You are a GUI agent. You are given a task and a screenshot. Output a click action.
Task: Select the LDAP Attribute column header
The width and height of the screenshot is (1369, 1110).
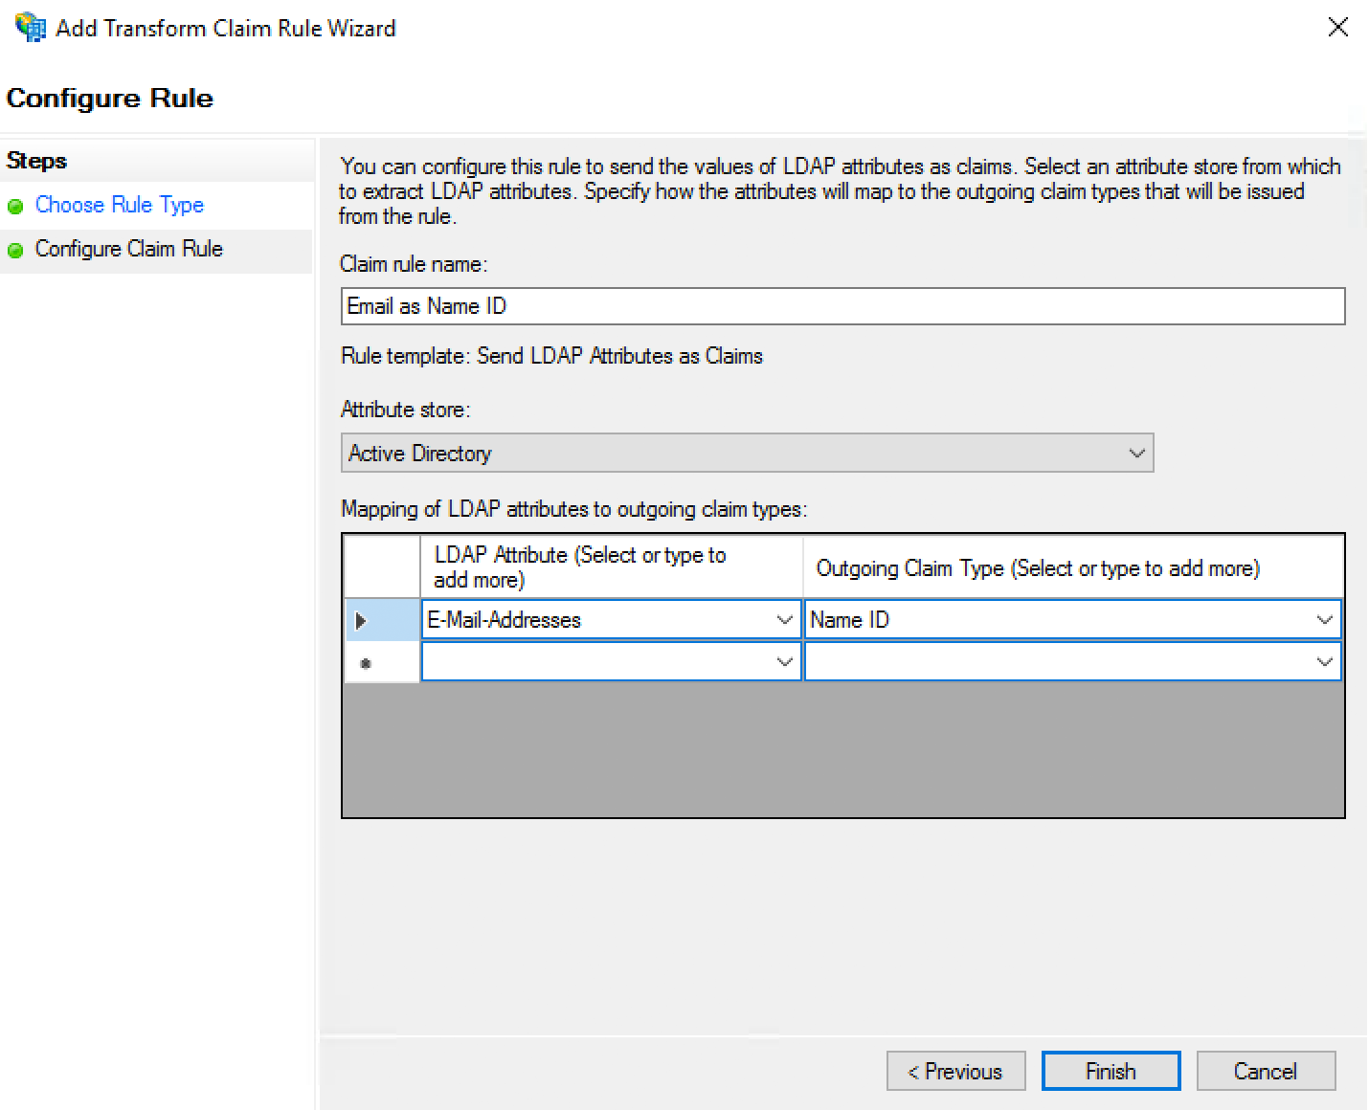pyautogui.click(x=610, y=566)
